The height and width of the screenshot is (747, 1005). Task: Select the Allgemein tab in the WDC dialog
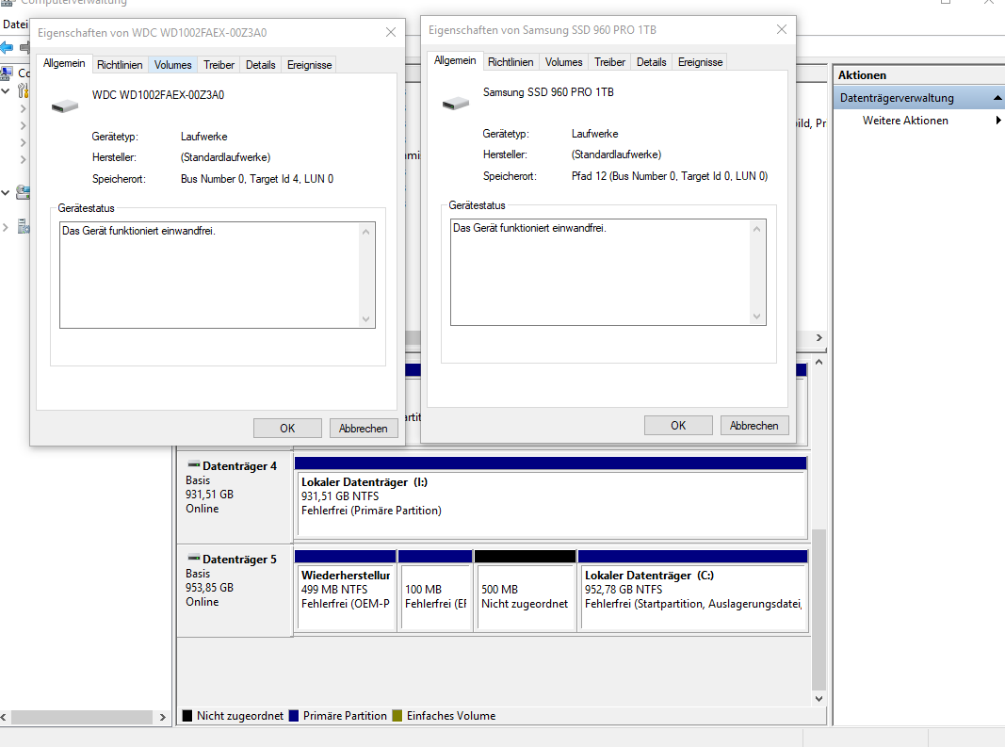[x=64, y=63]
